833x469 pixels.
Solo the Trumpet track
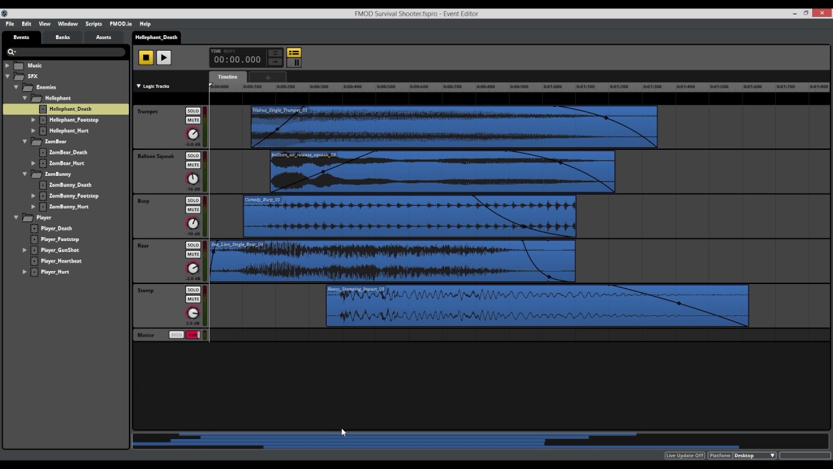tap(193, 111)
